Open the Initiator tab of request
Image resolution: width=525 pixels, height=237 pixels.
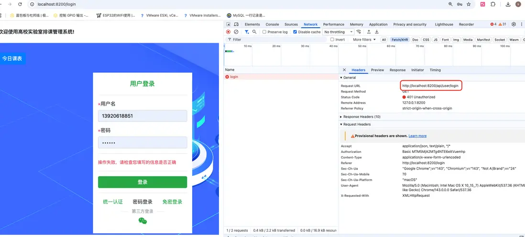click(417, 70)
